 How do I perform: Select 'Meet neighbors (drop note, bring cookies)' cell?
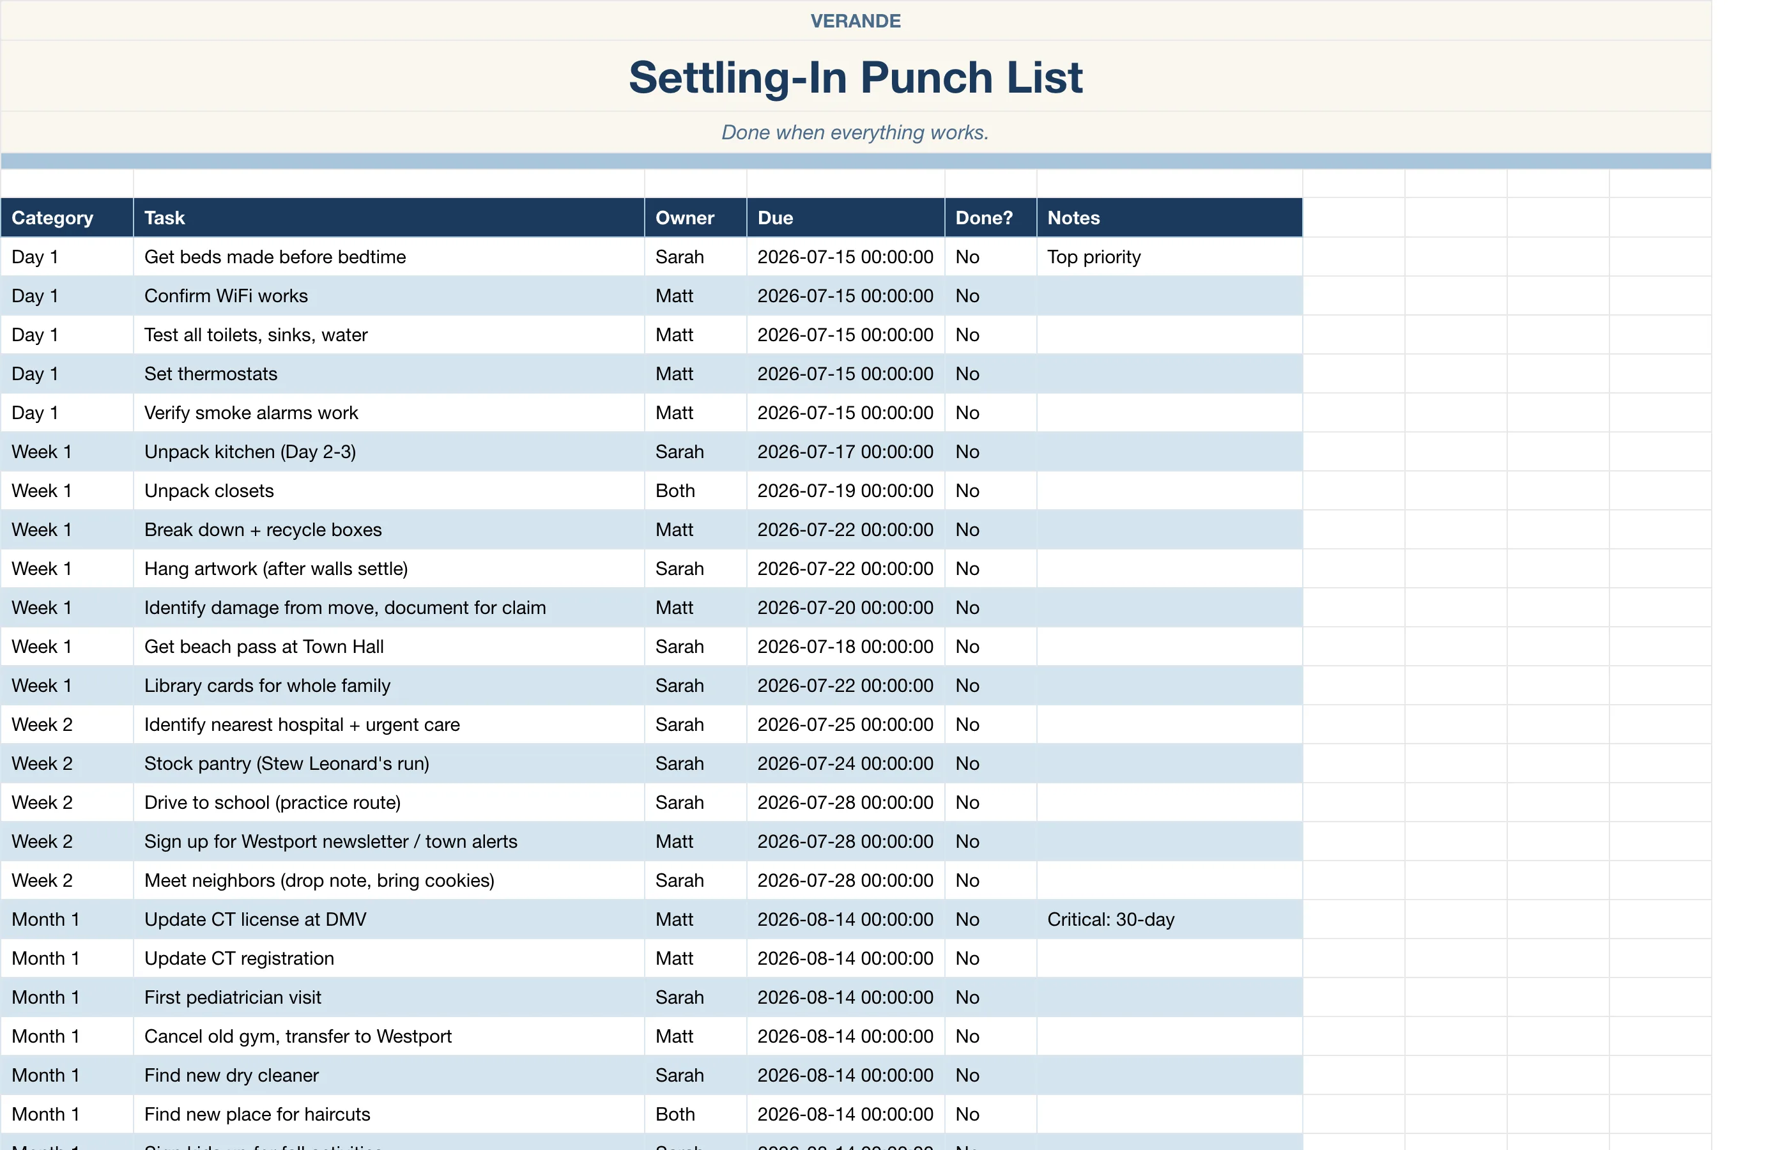389,880
